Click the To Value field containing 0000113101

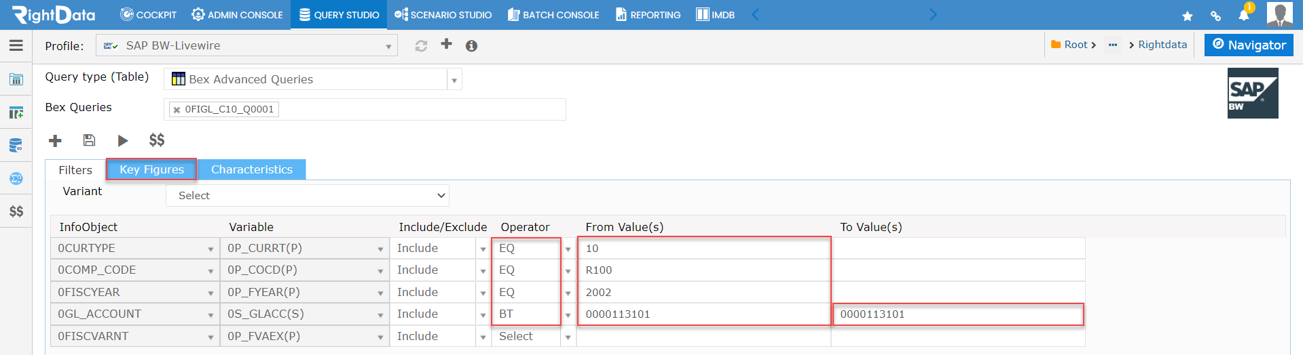point(958,314)
